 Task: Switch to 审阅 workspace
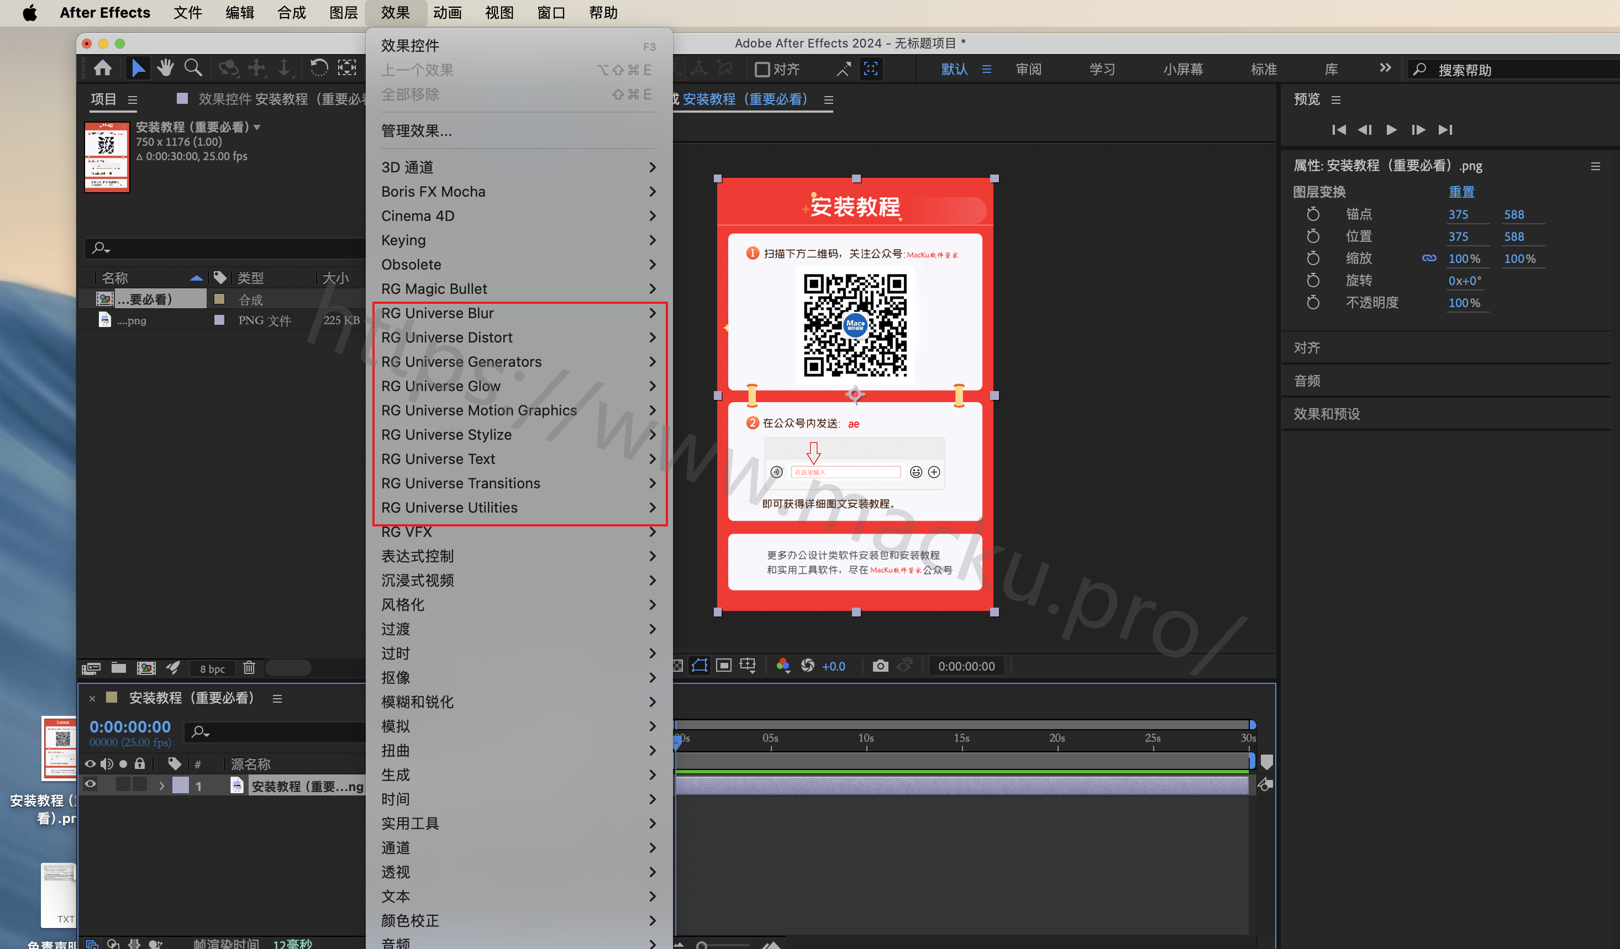coord(1028,68)
